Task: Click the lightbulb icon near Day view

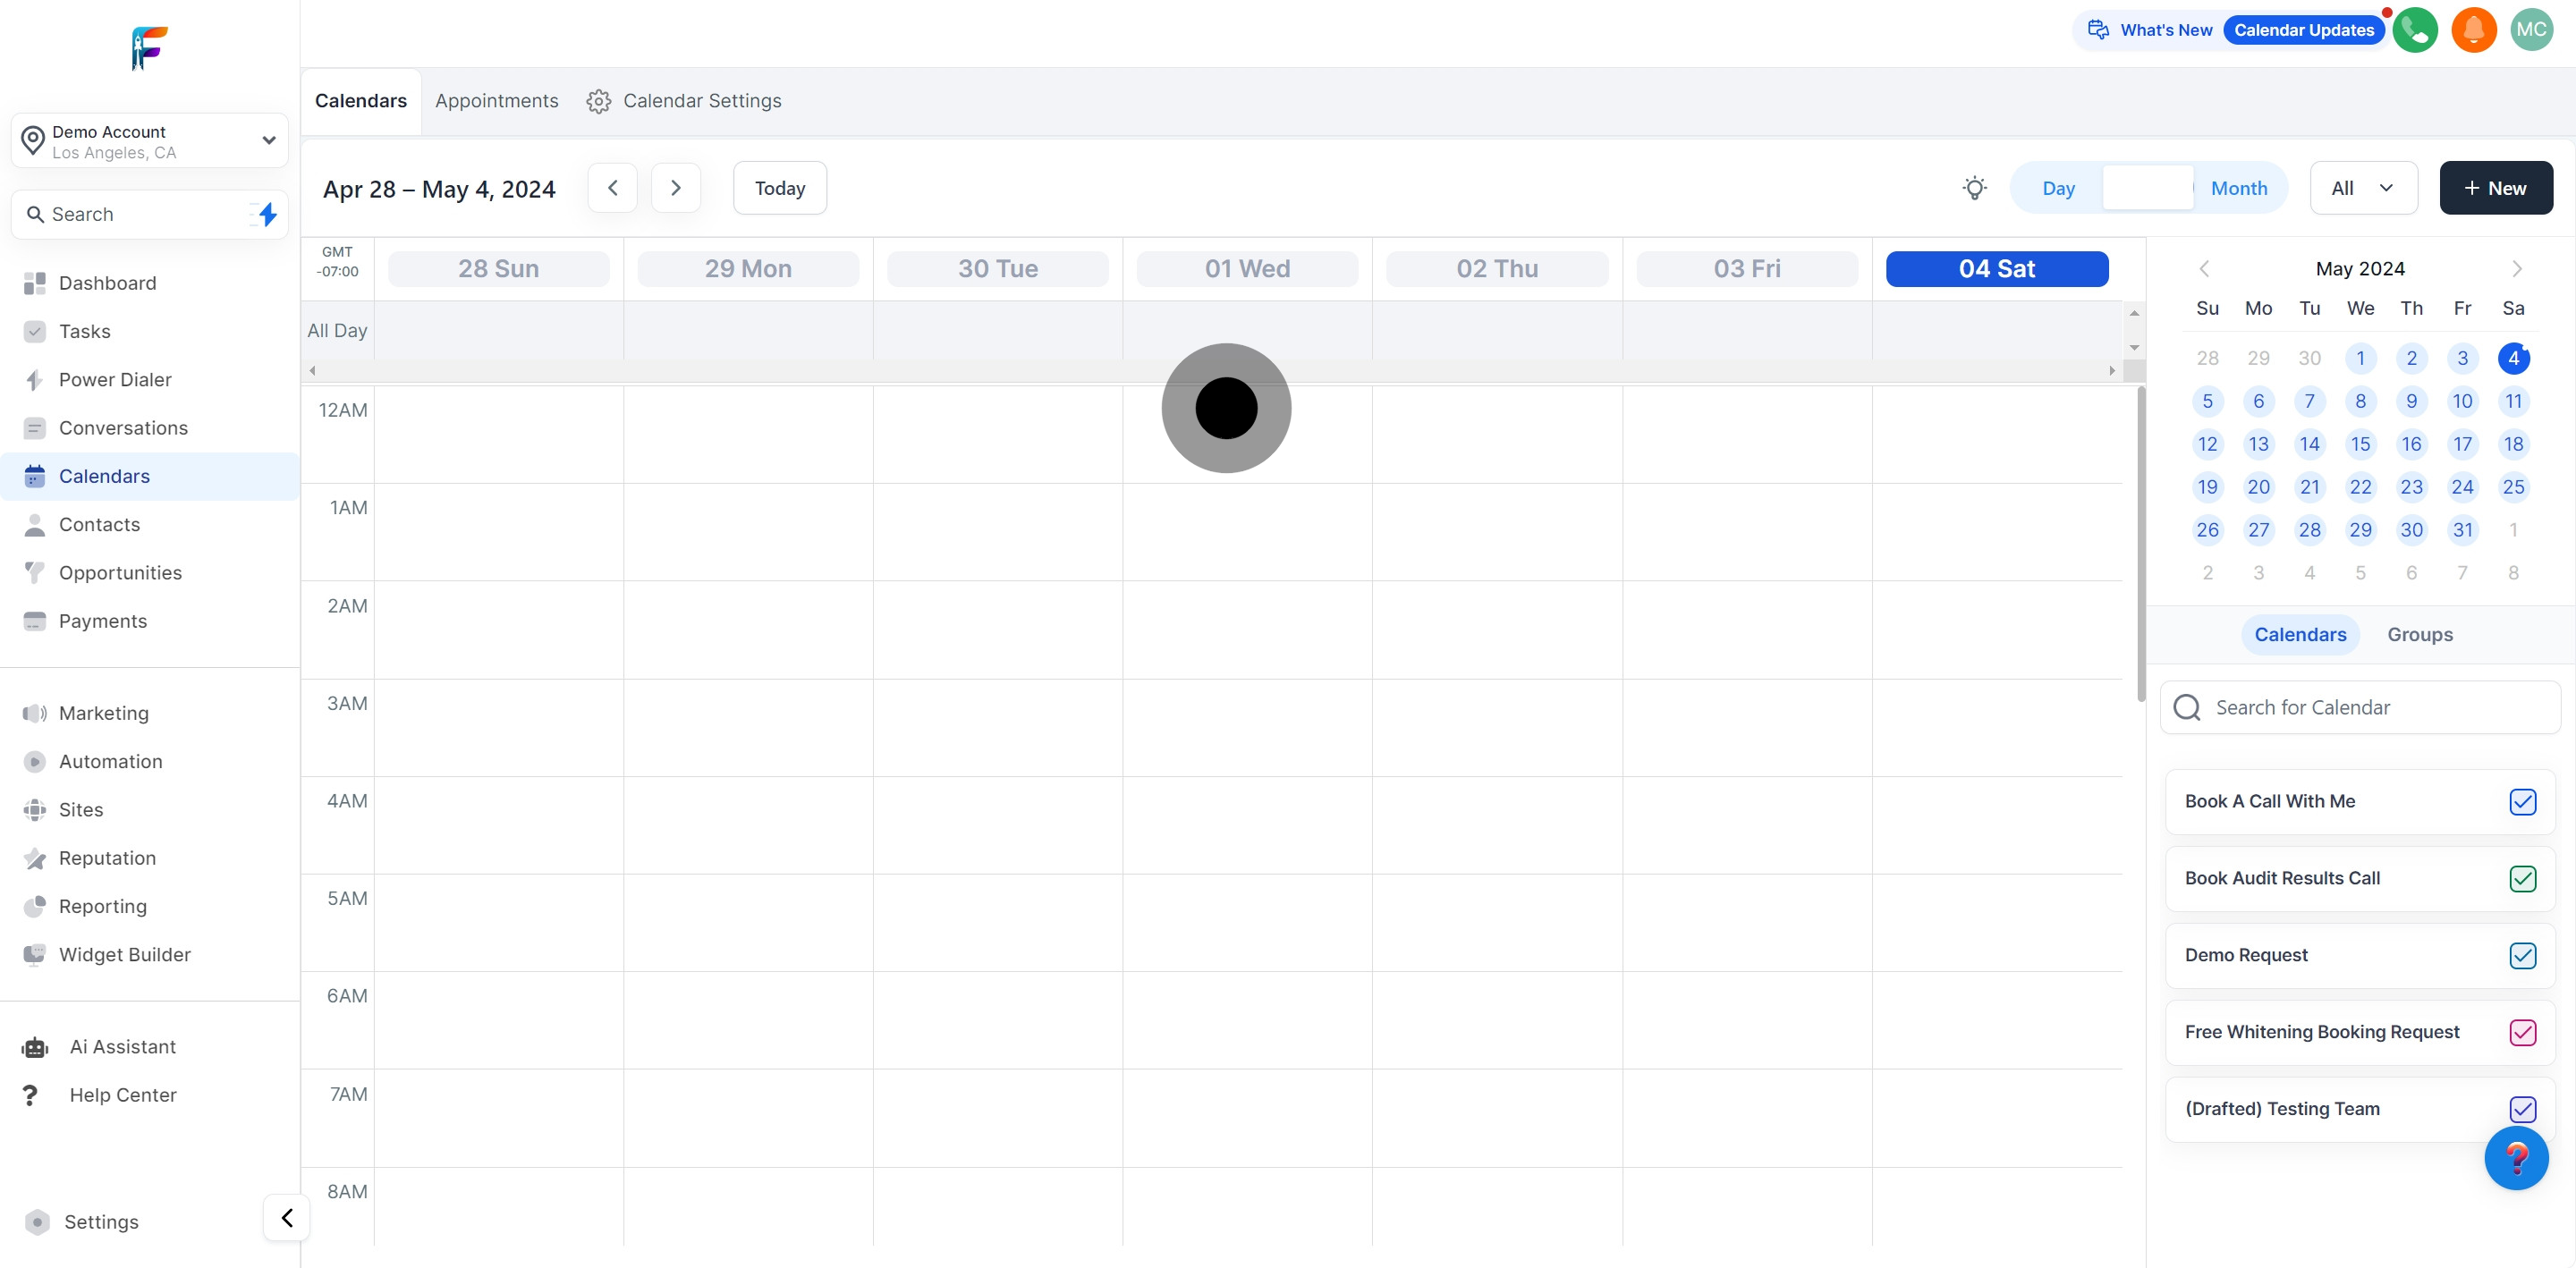Action: pos(1974,188)
